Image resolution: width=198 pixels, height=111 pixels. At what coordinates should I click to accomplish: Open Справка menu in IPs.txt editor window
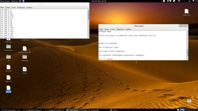point(29,7)
